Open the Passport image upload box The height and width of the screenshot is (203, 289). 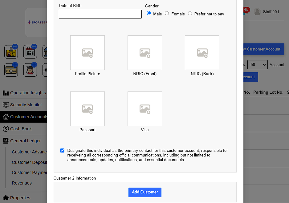88,109
